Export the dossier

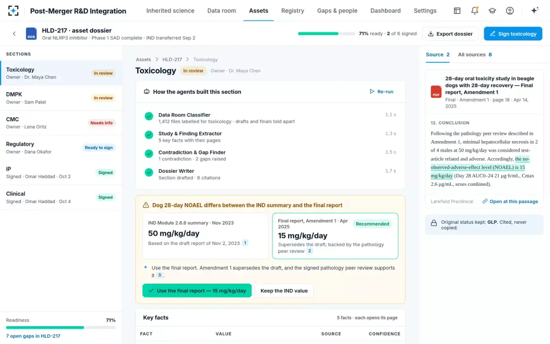point(449,34)
